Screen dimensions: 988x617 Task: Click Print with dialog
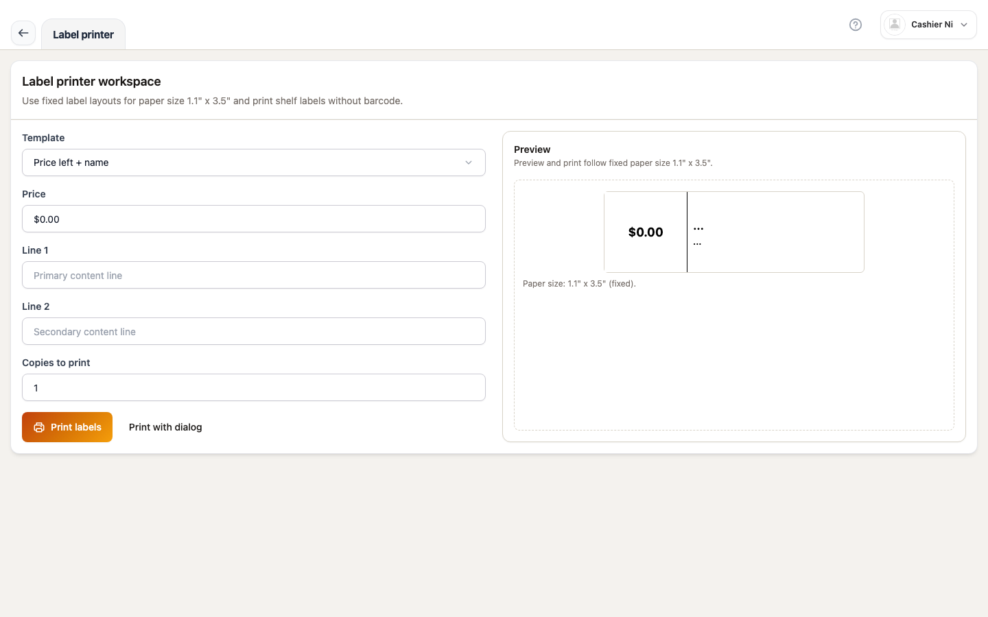point(165,427)
